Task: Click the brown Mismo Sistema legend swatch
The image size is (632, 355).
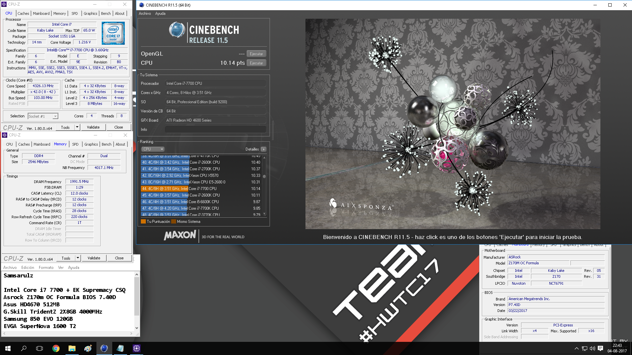Action: click(x=173, y=222)
